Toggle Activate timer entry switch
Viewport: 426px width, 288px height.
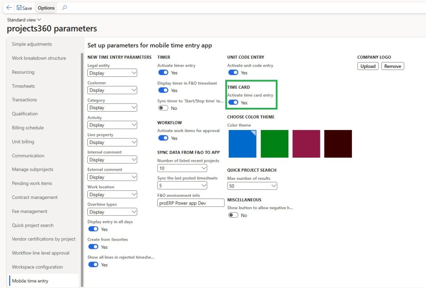point(163,73)
